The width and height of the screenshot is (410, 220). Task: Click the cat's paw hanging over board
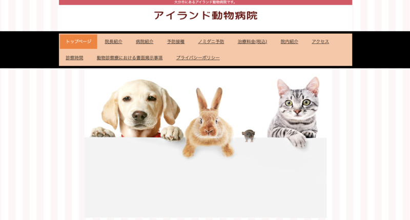298,140
